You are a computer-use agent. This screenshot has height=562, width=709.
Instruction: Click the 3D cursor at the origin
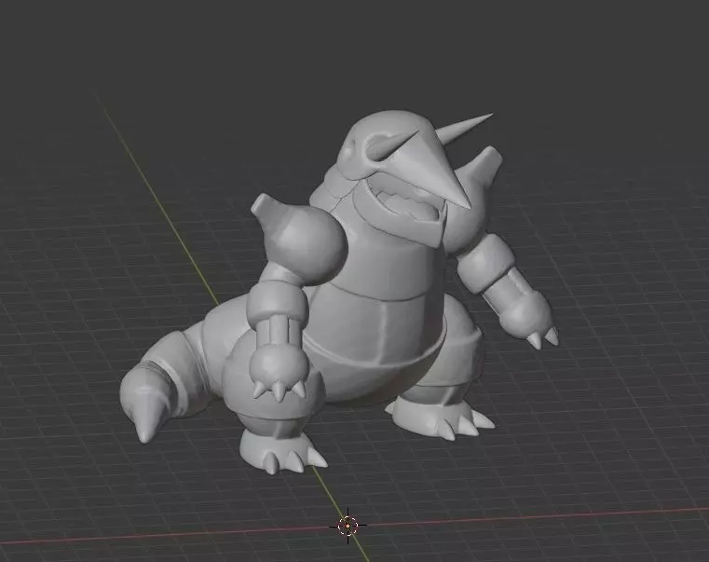(x=348, y=526)
